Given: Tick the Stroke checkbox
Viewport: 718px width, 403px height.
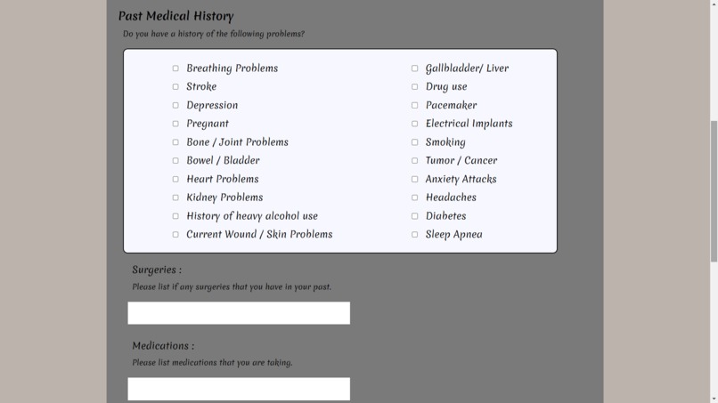Looking at the screenshot, I should [x=175, y=86].
